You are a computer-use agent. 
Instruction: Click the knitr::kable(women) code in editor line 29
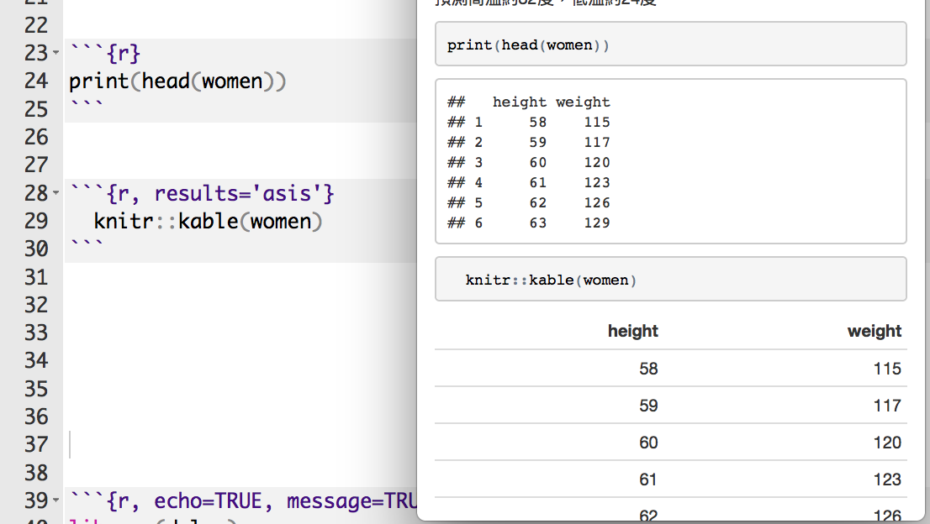tap(209, 221)
